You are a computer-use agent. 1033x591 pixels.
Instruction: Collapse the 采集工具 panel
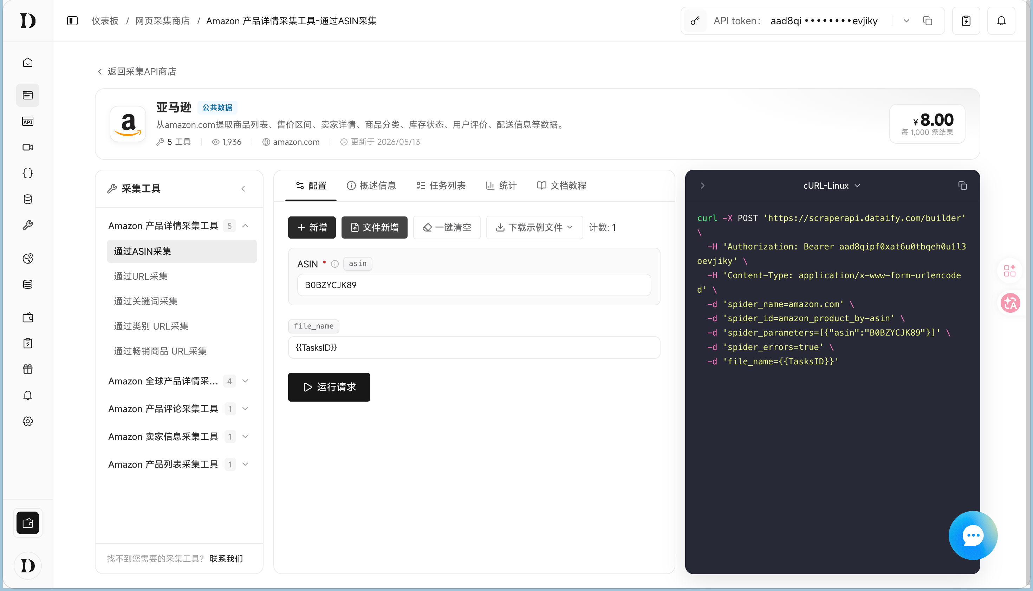pos(243,188)
